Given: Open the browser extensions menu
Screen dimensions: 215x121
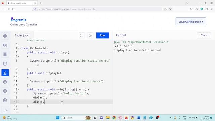Looking at the screenshot, I should pyautogui.click(x=207, y=9).
